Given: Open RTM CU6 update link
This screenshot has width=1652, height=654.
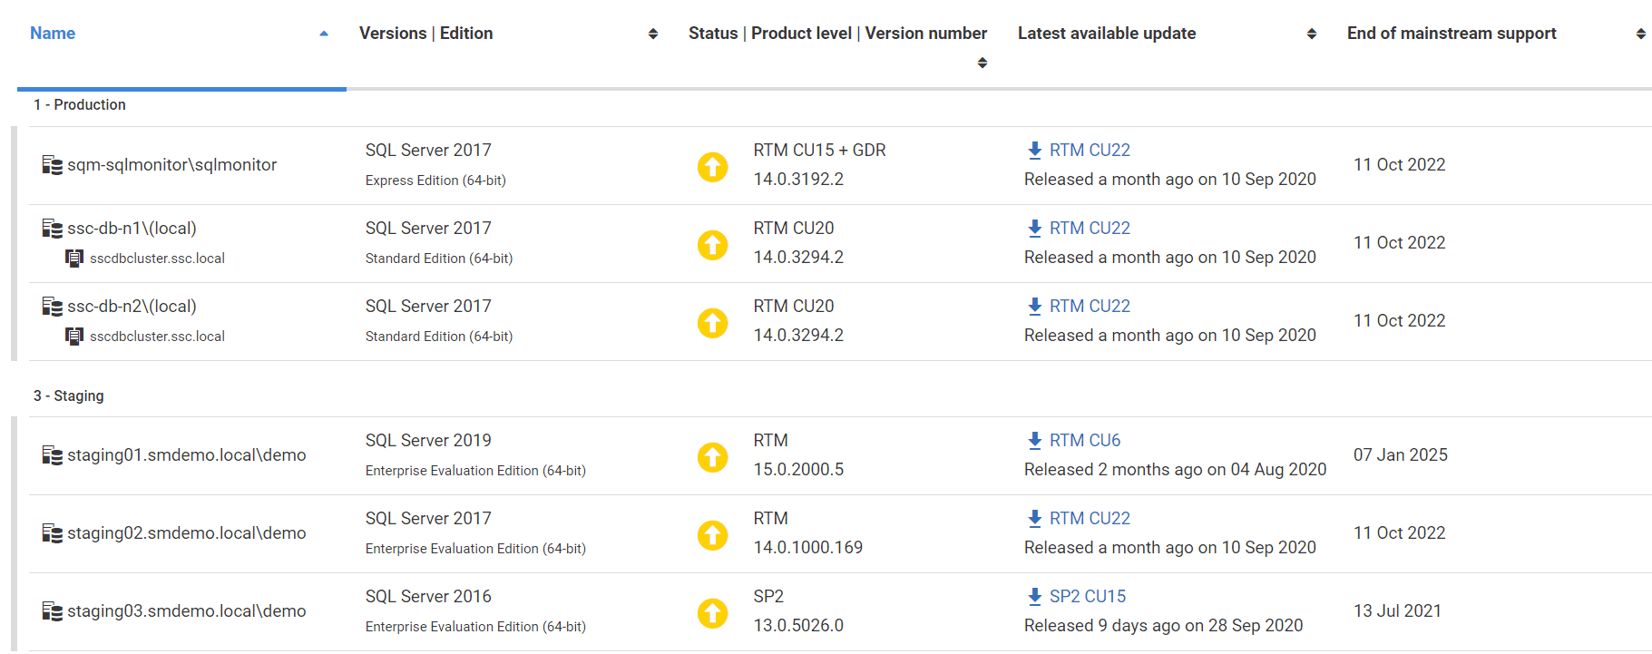Looking at the screenshot, I should 1085,441.
